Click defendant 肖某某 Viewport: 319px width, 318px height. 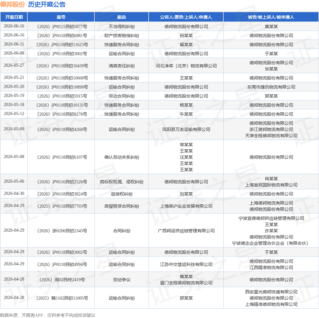[271, 179]
